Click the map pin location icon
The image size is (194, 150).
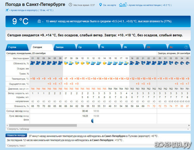(x=100, y=5)
